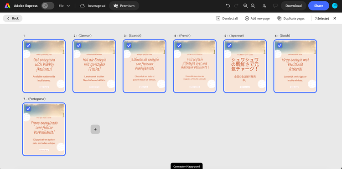Click the (Japanese) page title
Image resolution: width=342 pixels, height=169 pixels.
pos(236,36)
